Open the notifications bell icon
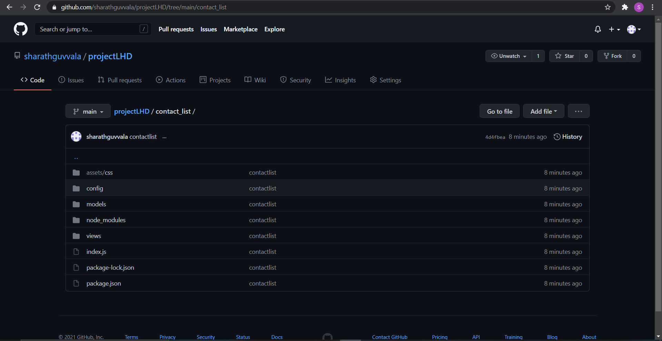 (598, 29)
